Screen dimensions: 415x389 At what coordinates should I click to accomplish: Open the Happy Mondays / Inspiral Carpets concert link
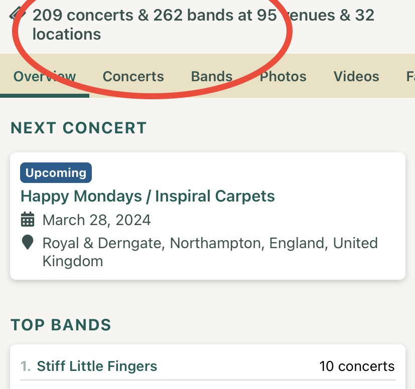coord(148,196)
